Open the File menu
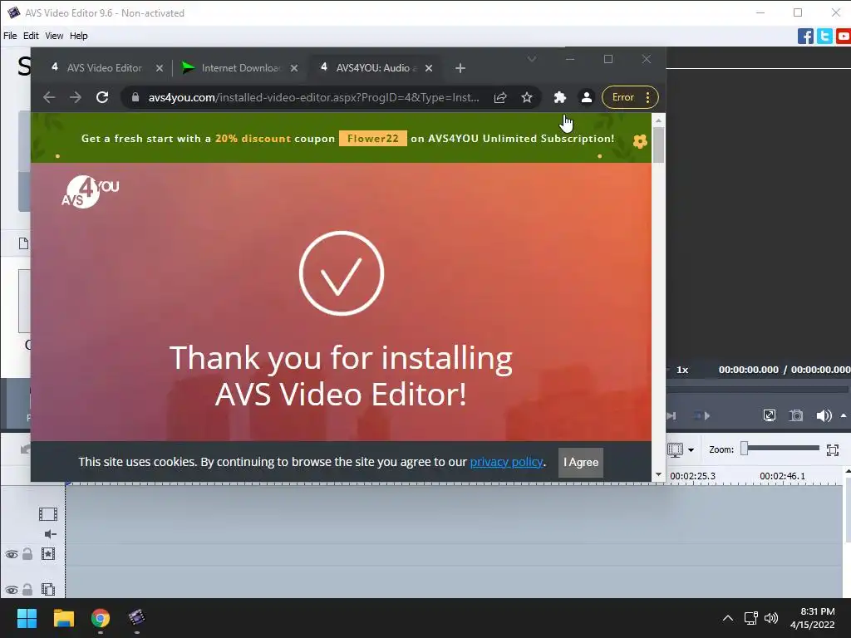The width and height of the screenshot is (851, 638). pos(10,36)
